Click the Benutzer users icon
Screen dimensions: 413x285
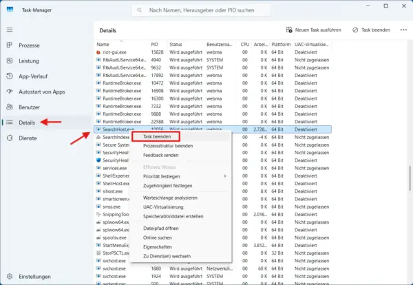[10, 107]
